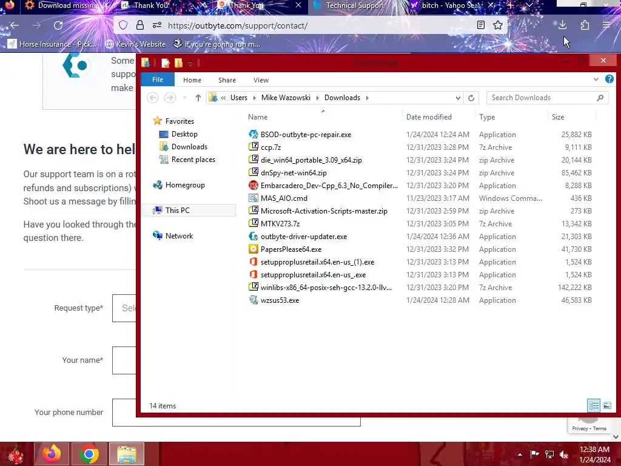Viewport: 621px width, 466px height.
Task: Open recent locations dropdown arrow
Action: [184, 98]
